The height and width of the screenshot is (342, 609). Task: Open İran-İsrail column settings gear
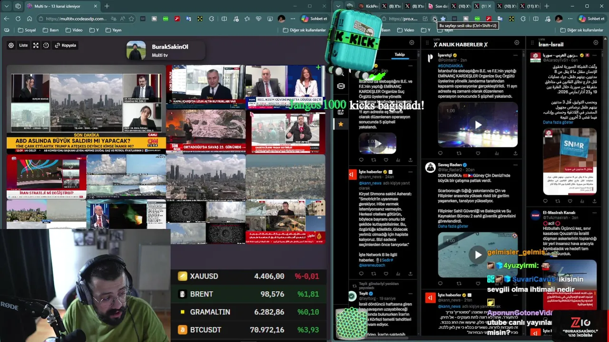[x=596, y=43]
